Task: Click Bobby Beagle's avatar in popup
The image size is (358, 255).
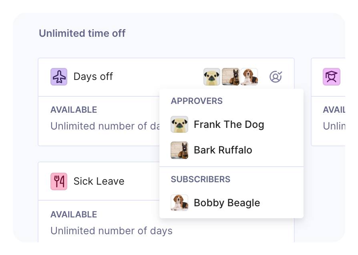Action: point(179,203)
